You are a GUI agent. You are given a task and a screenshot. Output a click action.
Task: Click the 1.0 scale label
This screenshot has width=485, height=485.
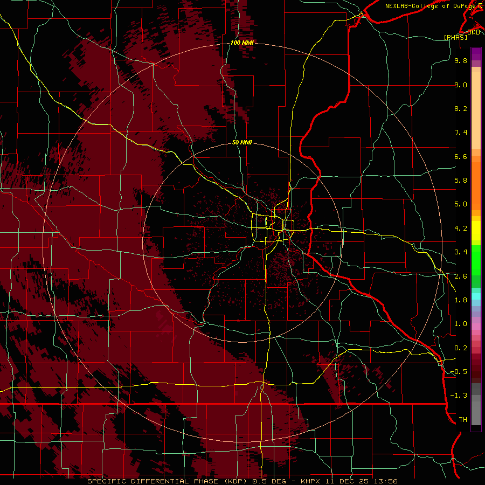pos(461,324)
